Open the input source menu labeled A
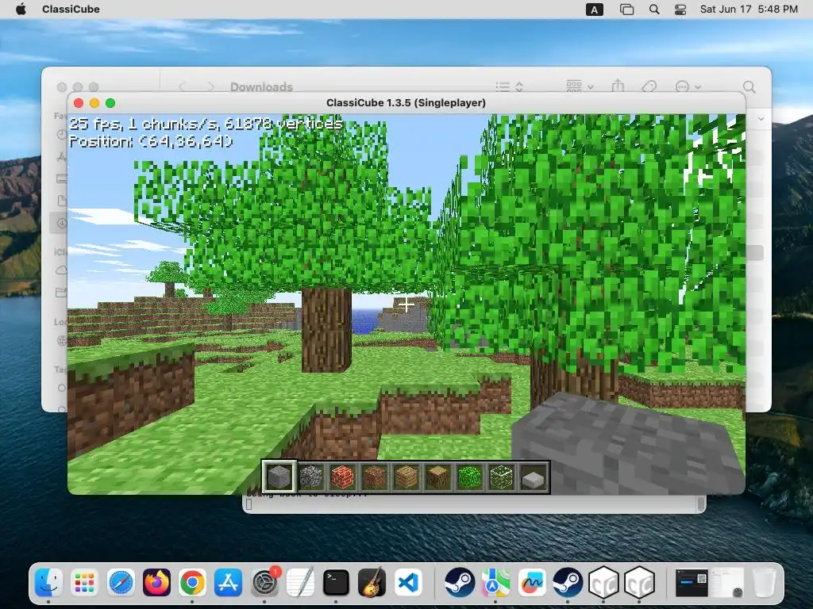Image resolution: width=813 pixels, height=609 pixels. coord(594,10)
